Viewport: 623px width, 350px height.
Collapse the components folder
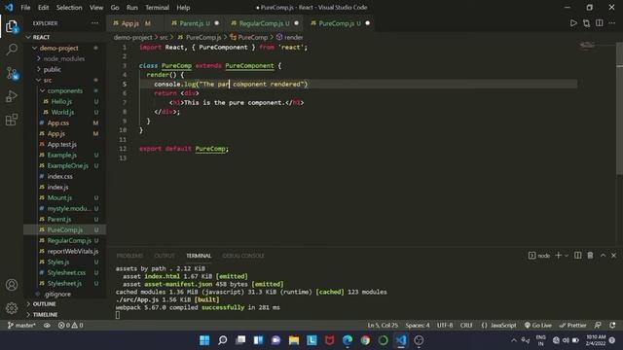[x=65, y=90]
